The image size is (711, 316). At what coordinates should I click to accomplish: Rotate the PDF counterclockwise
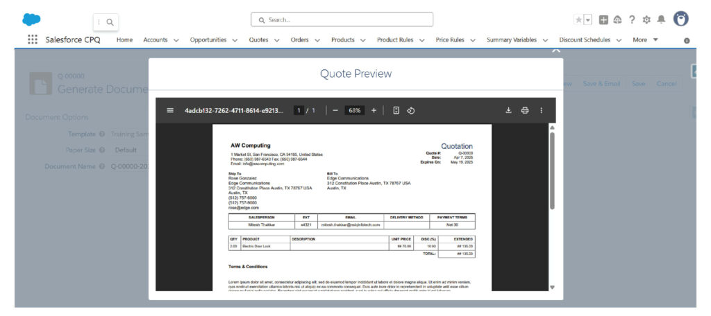click(x=410, y=110)
